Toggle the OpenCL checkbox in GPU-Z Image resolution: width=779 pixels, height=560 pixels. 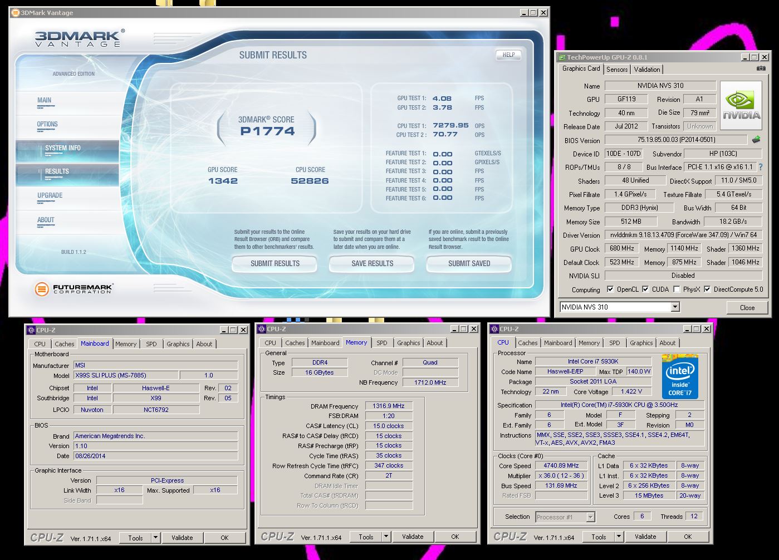610,289
